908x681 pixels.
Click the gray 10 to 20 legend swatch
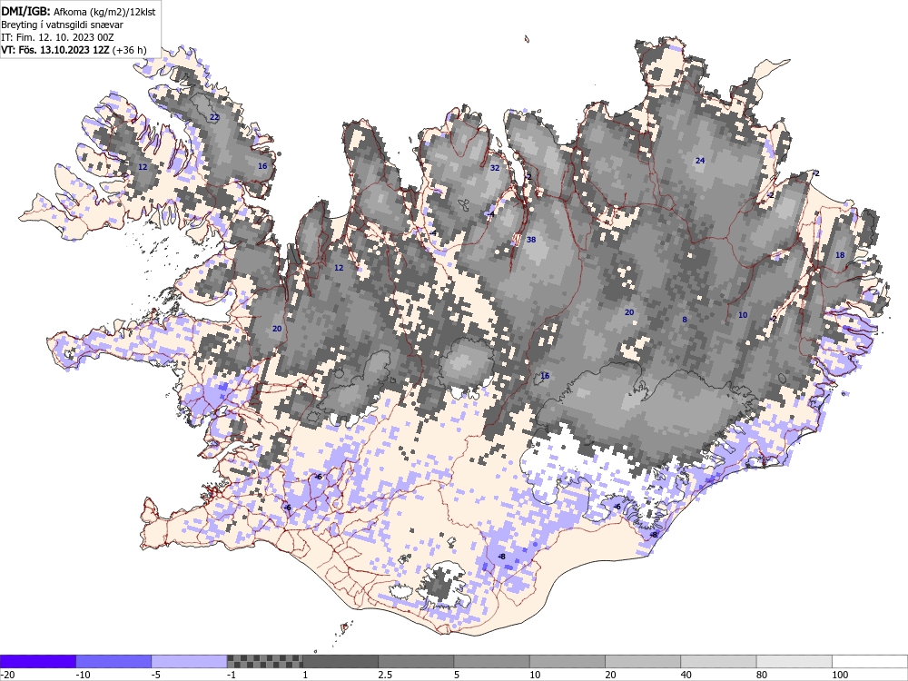click(567, 661)
